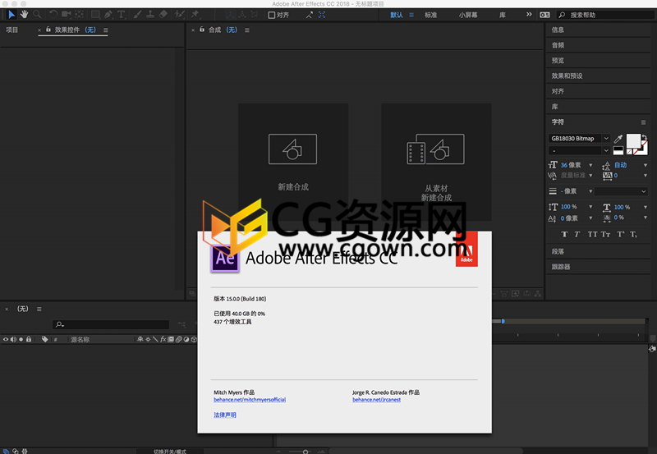Viewport: 657px width, 454px height.
Task: Open GB18030 Bitmap font family dropdown
Action: tap(606, 138)
